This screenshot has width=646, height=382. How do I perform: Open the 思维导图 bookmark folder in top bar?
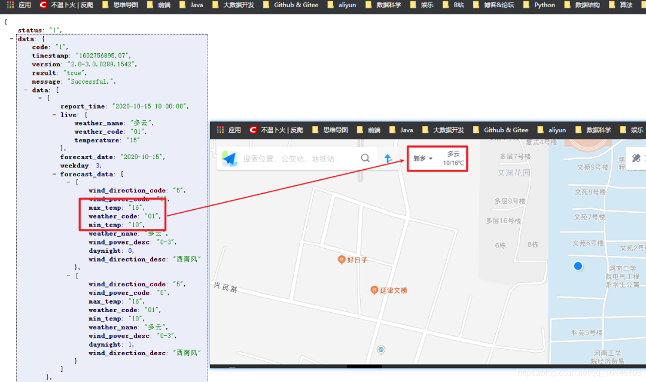[120, 5]
